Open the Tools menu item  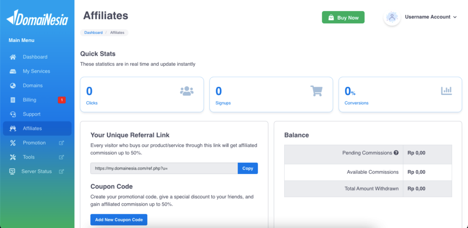pos(37,157)
